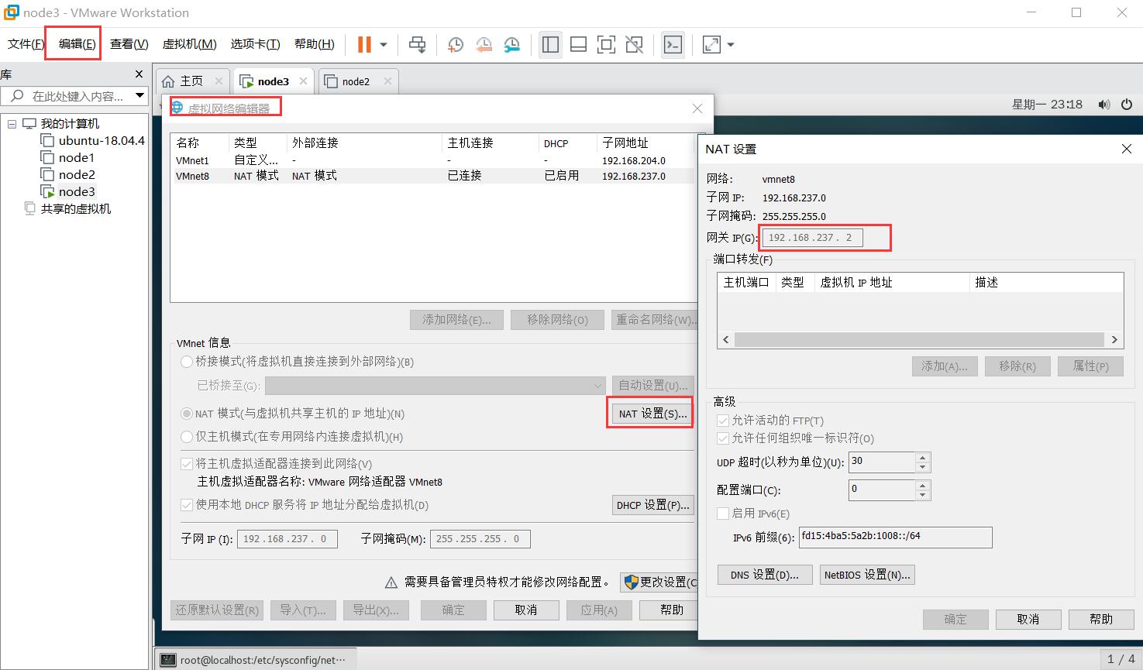This screenshot has width=1143, height=670.
Task: Open the console view icon on toolbar
Action: [672, 44]
